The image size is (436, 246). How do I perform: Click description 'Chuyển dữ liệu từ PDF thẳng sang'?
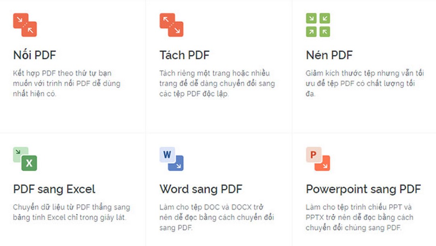(x=71, y=207)
